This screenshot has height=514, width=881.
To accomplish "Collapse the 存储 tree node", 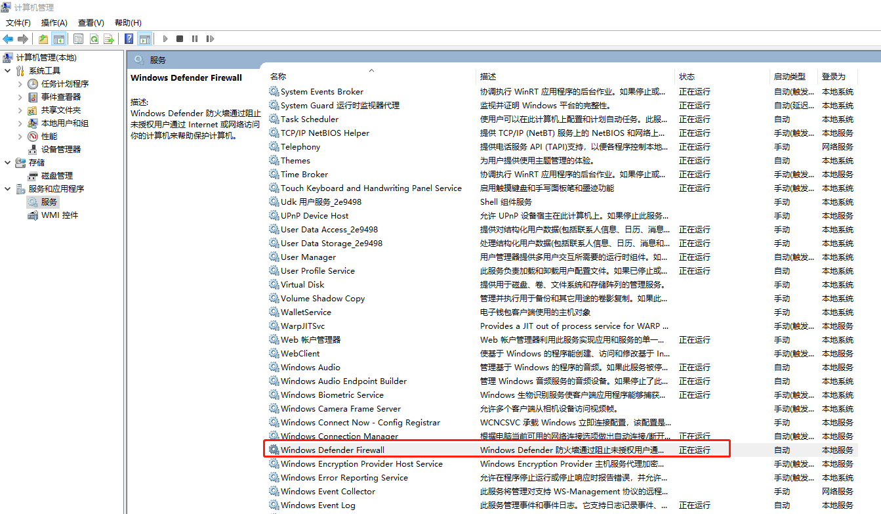I will [7, 163].
